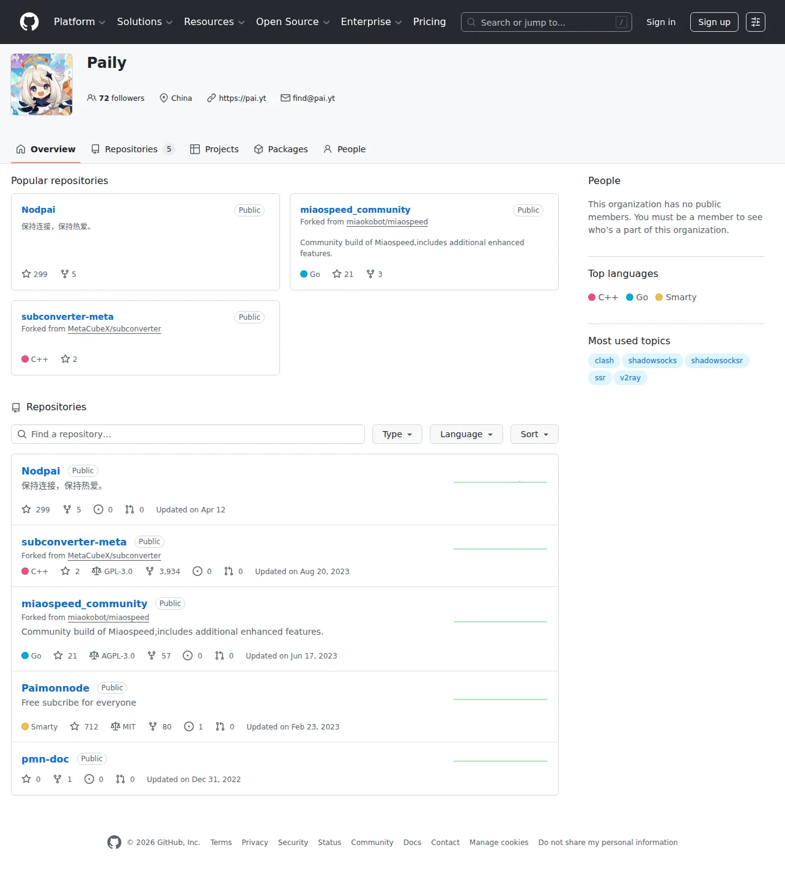Image resolution: width=785 pixels, height=875 pixels.
Task: Click the Terms link in the footer
Action: (x=221, y=842)
